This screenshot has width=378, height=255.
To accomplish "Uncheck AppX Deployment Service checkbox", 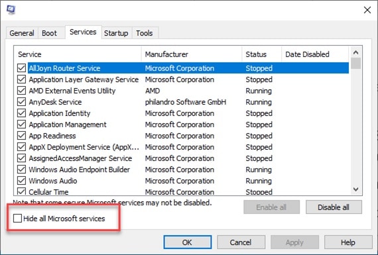I will pos(21,147).
